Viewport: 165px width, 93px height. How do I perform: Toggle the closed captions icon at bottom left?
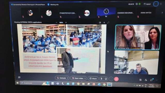19,78
